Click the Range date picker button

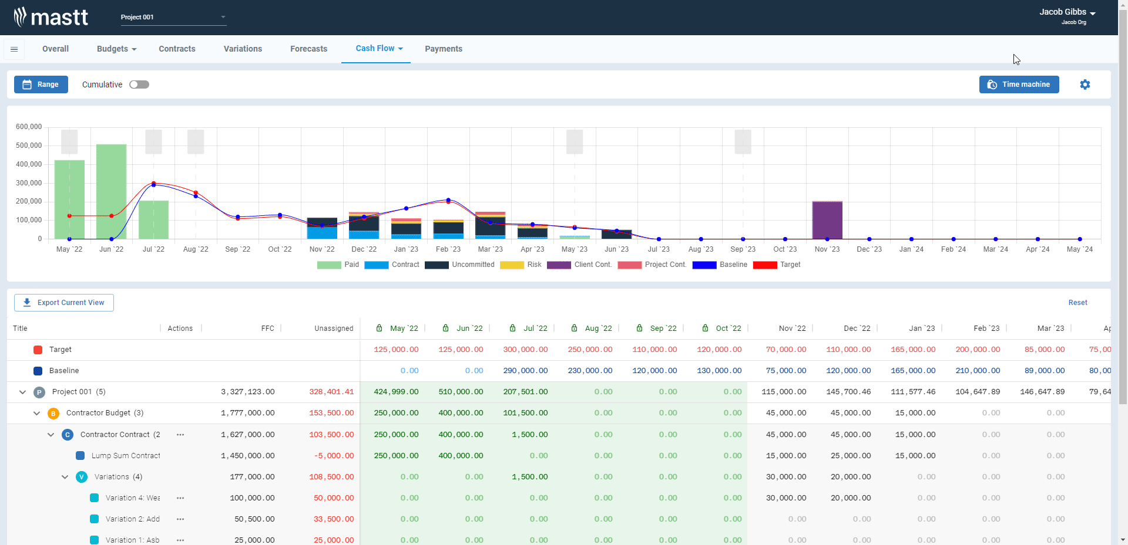pos(41,84)
